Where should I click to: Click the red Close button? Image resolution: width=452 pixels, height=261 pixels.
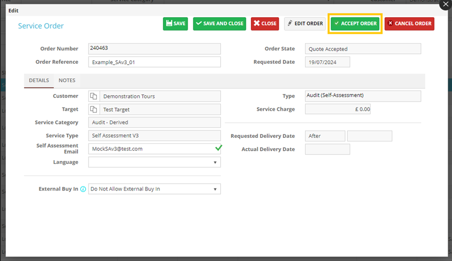tap(265, 24)
